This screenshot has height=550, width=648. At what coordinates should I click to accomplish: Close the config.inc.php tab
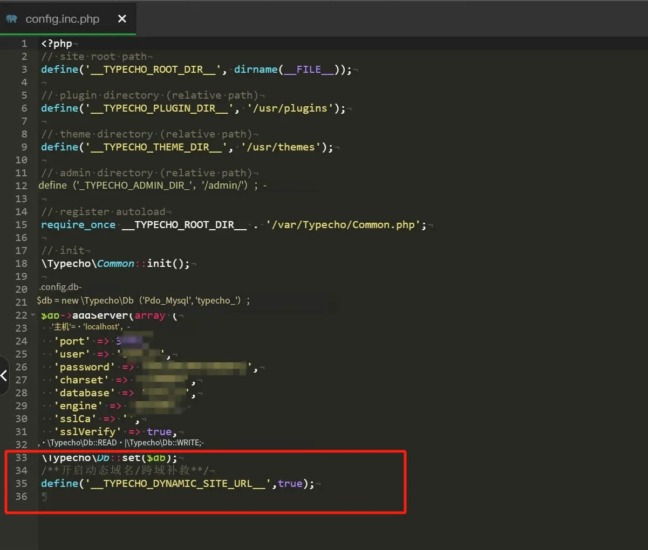pyautogui.click(x=122, y=19)
